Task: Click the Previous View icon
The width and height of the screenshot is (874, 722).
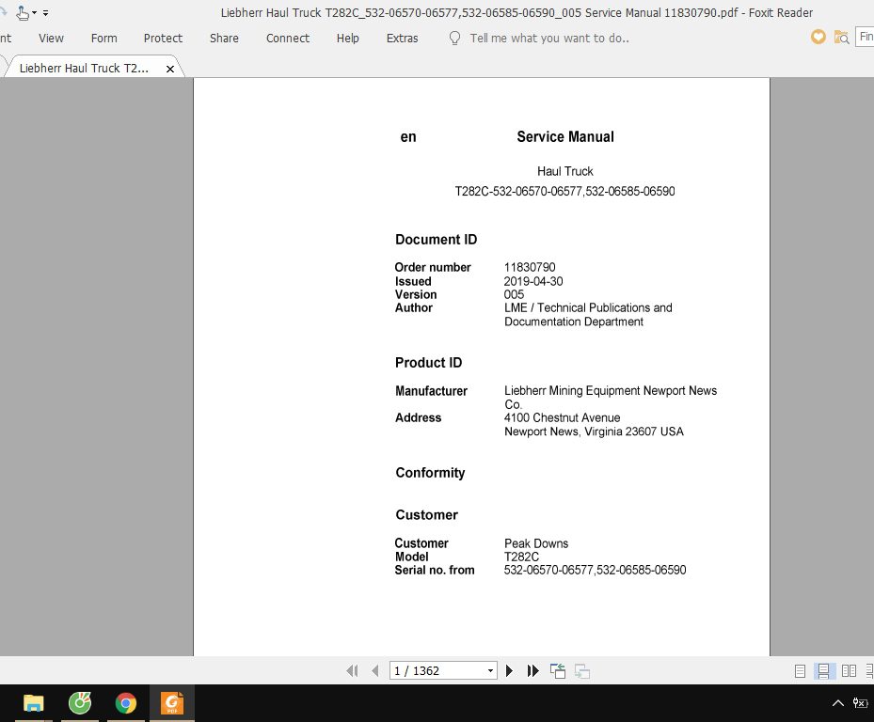Action: coord(557,670)
